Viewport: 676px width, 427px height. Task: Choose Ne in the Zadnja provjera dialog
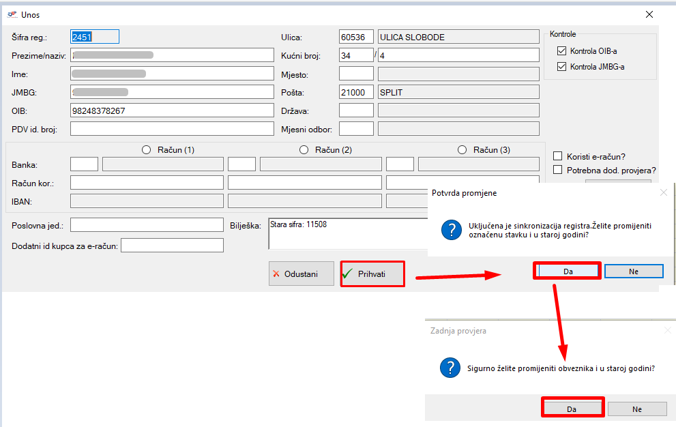click(636, 409)
